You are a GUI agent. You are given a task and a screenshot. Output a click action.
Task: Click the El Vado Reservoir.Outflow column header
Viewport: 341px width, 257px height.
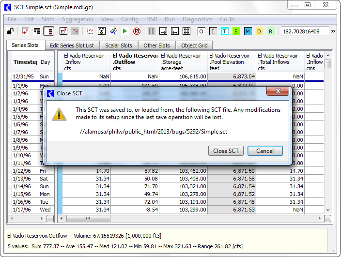click(135, 62)
